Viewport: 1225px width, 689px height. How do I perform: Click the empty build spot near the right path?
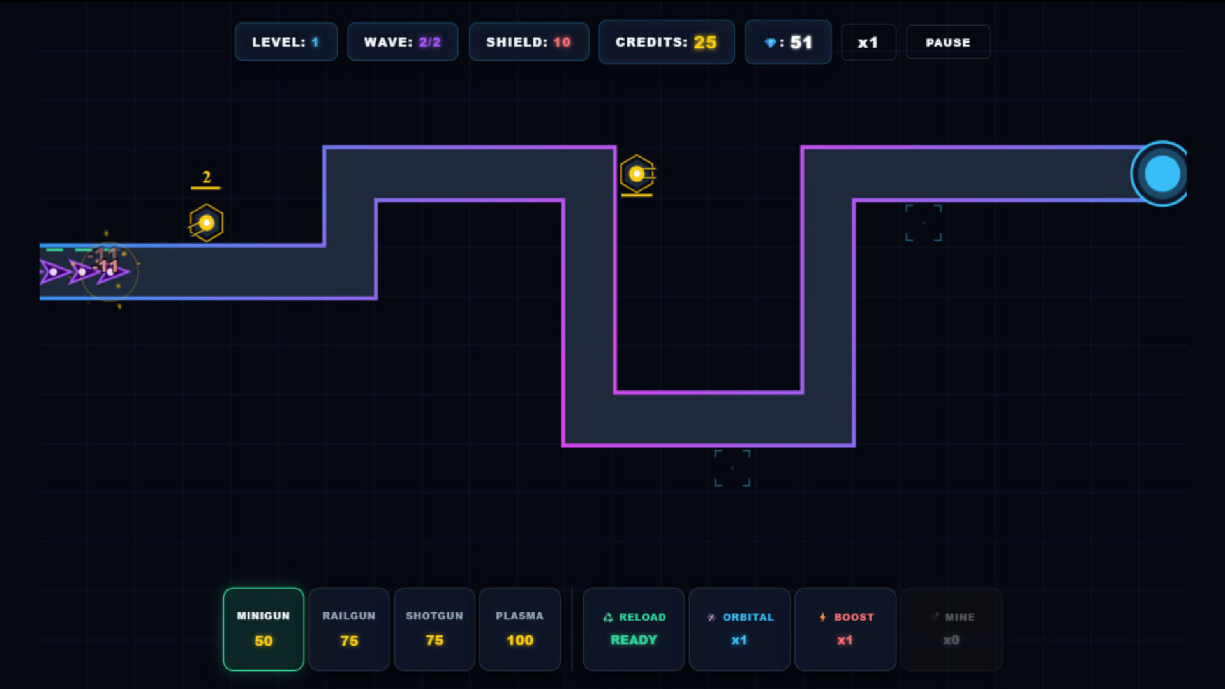(x=923, y=223)
